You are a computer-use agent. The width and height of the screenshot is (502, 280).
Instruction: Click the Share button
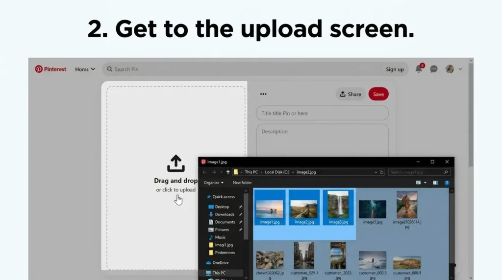coord(351,94)
